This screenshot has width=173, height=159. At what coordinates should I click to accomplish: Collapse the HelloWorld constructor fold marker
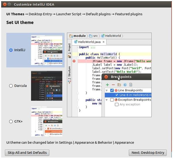78,58
